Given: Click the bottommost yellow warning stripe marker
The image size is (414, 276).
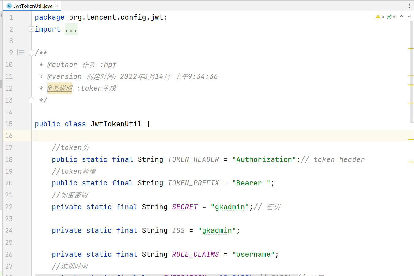Looking at the screenshot, I should click(x=411, y=162).
